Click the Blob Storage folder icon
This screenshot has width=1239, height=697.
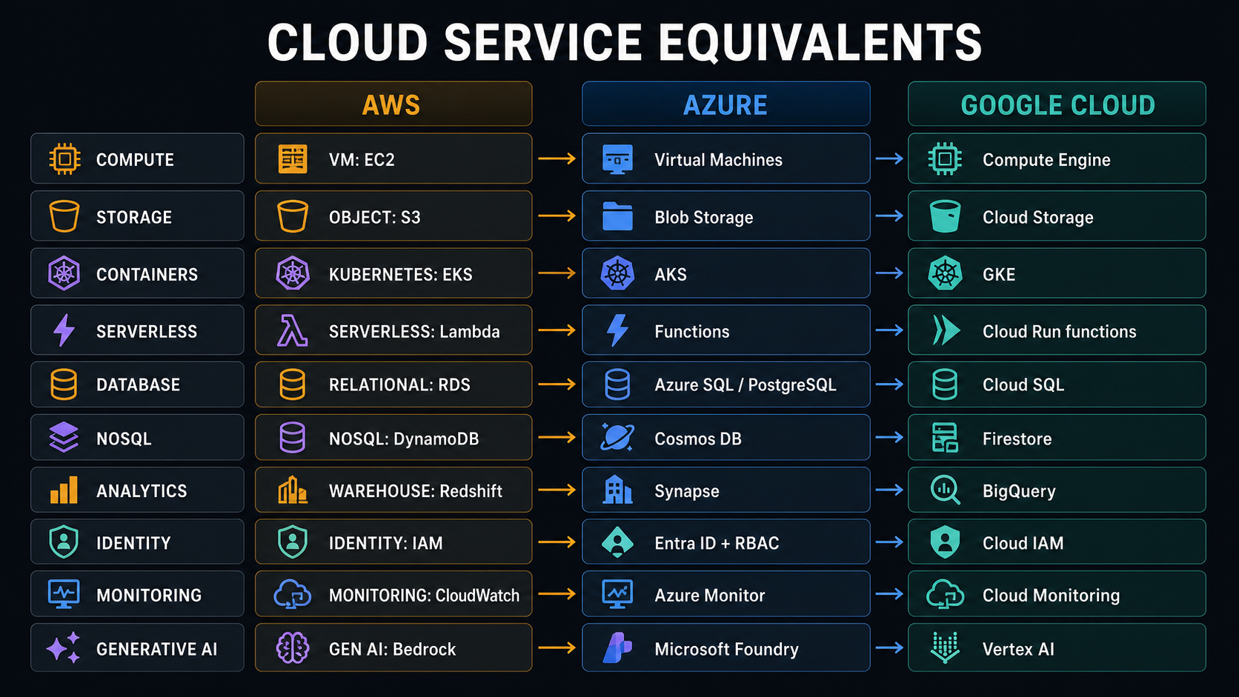click(617, 216)
